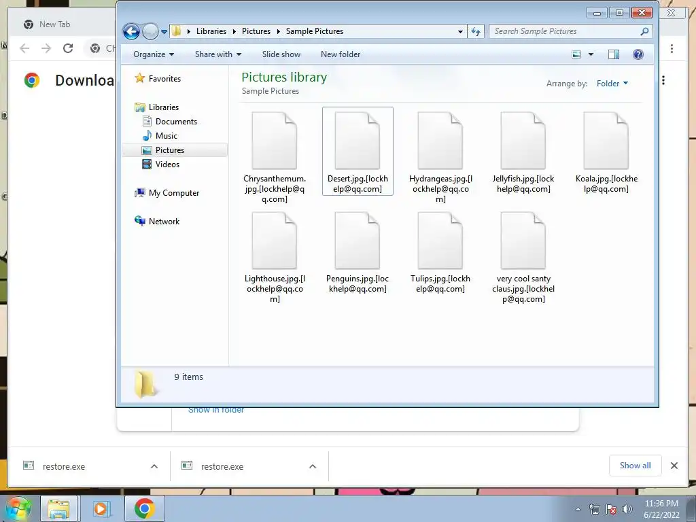This screenshot has width=696, height=522.
Task: Open the Windows Start menu
Action: pyautogui.click(x=18, y=508)
